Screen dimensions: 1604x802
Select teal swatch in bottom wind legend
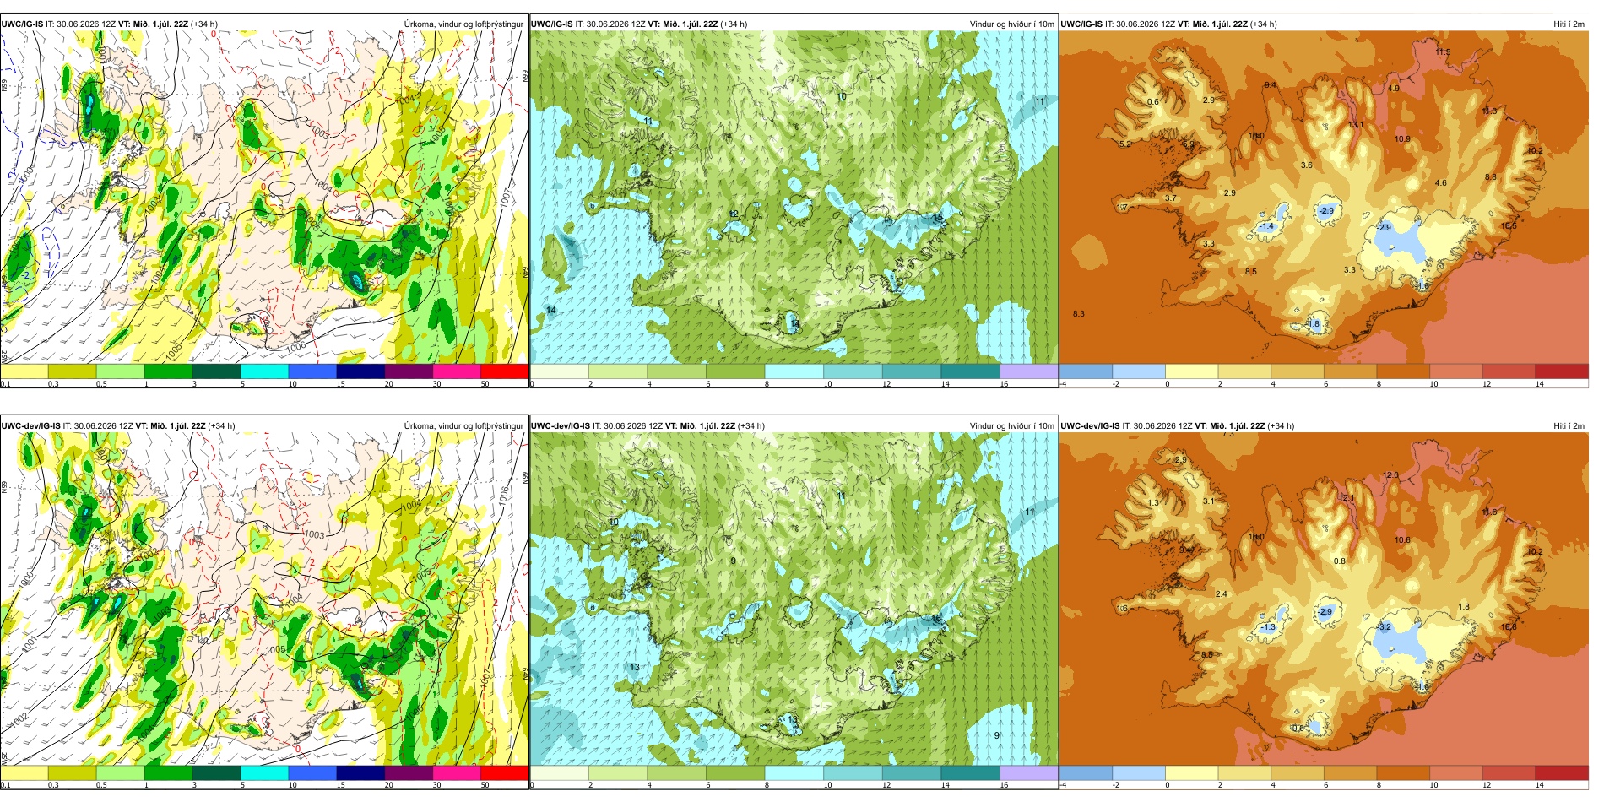(x=971, y=772)
